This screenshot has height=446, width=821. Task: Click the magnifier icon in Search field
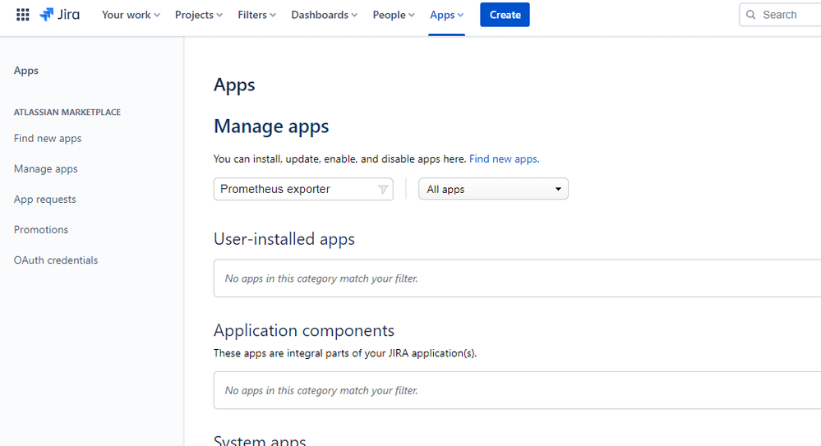pyautogui.click(x=751, y=15)
